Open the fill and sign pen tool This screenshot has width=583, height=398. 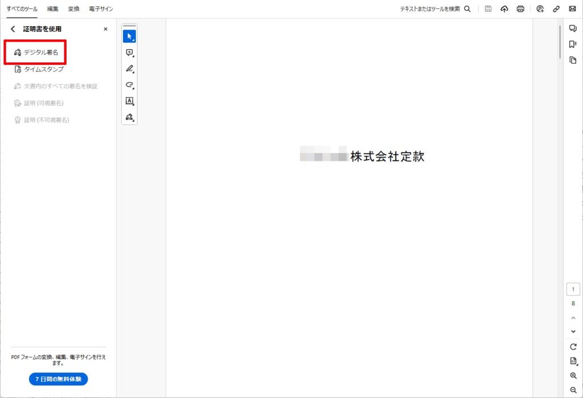tap(129, 117)
